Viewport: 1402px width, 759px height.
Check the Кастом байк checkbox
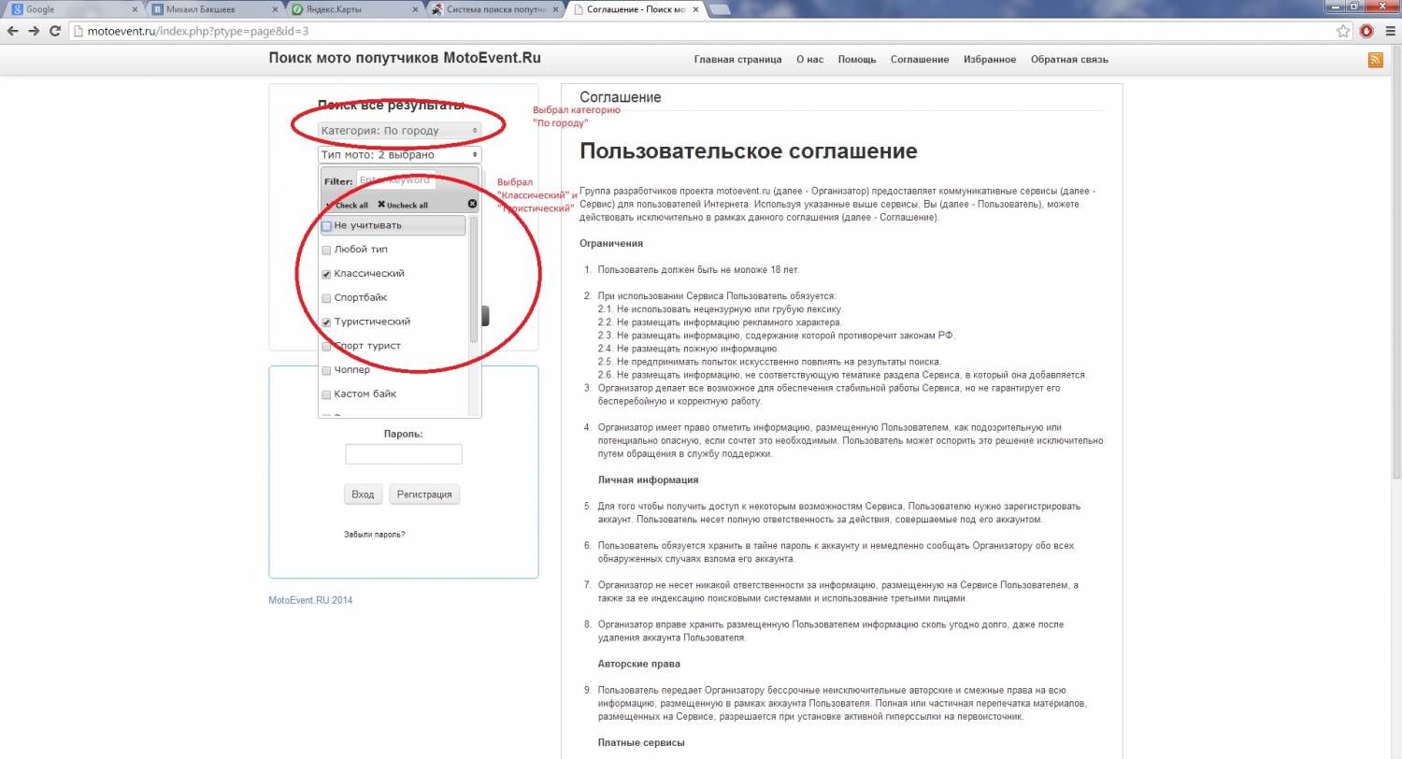[326, 394]
